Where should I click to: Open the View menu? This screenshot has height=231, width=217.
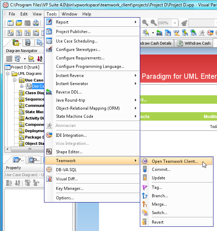[x=37, y=14]
